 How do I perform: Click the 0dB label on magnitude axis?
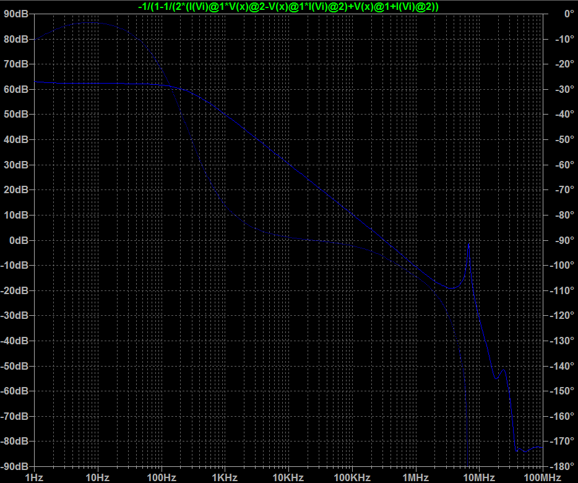click(x=19, y=240)
